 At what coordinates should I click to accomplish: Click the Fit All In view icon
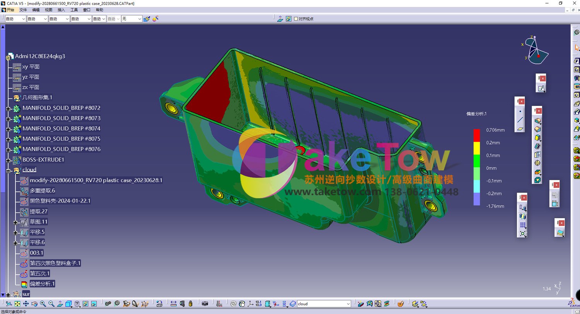coord(17,304)
